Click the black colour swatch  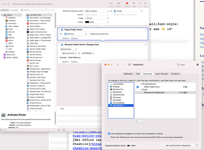[87, 22]
